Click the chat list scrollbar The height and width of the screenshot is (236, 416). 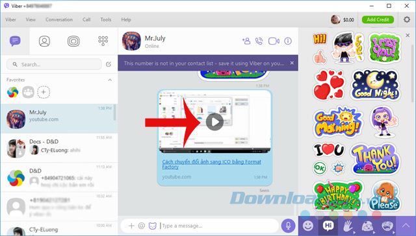click(115, 112)
